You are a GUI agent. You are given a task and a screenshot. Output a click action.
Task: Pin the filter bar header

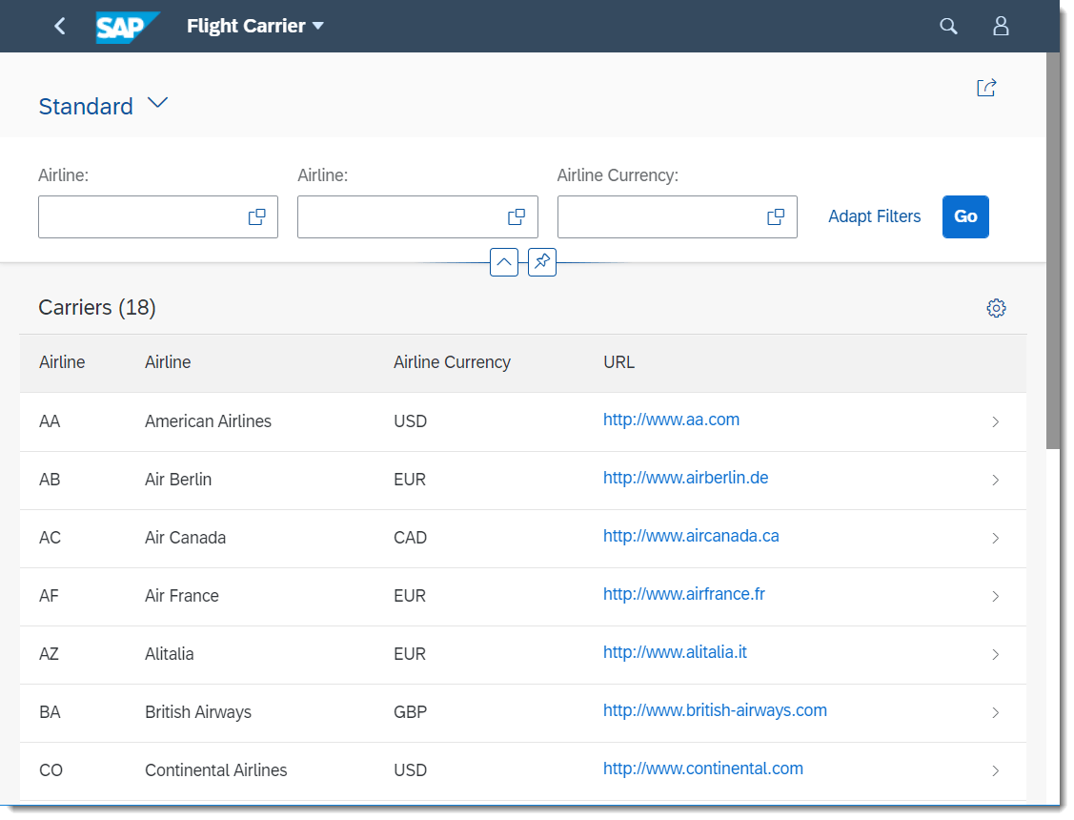click(542, 261)
